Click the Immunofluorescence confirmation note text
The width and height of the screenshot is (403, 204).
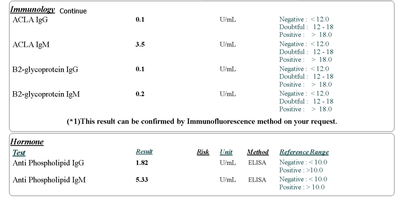coord(202,121)
